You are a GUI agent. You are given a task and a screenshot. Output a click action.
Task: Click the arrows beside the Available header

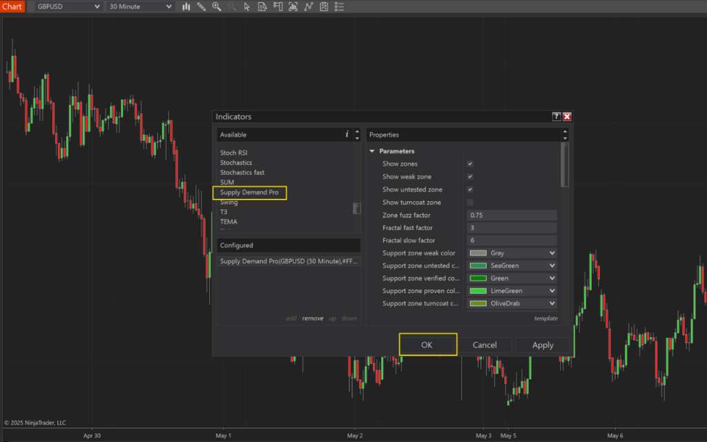[357, 135]
